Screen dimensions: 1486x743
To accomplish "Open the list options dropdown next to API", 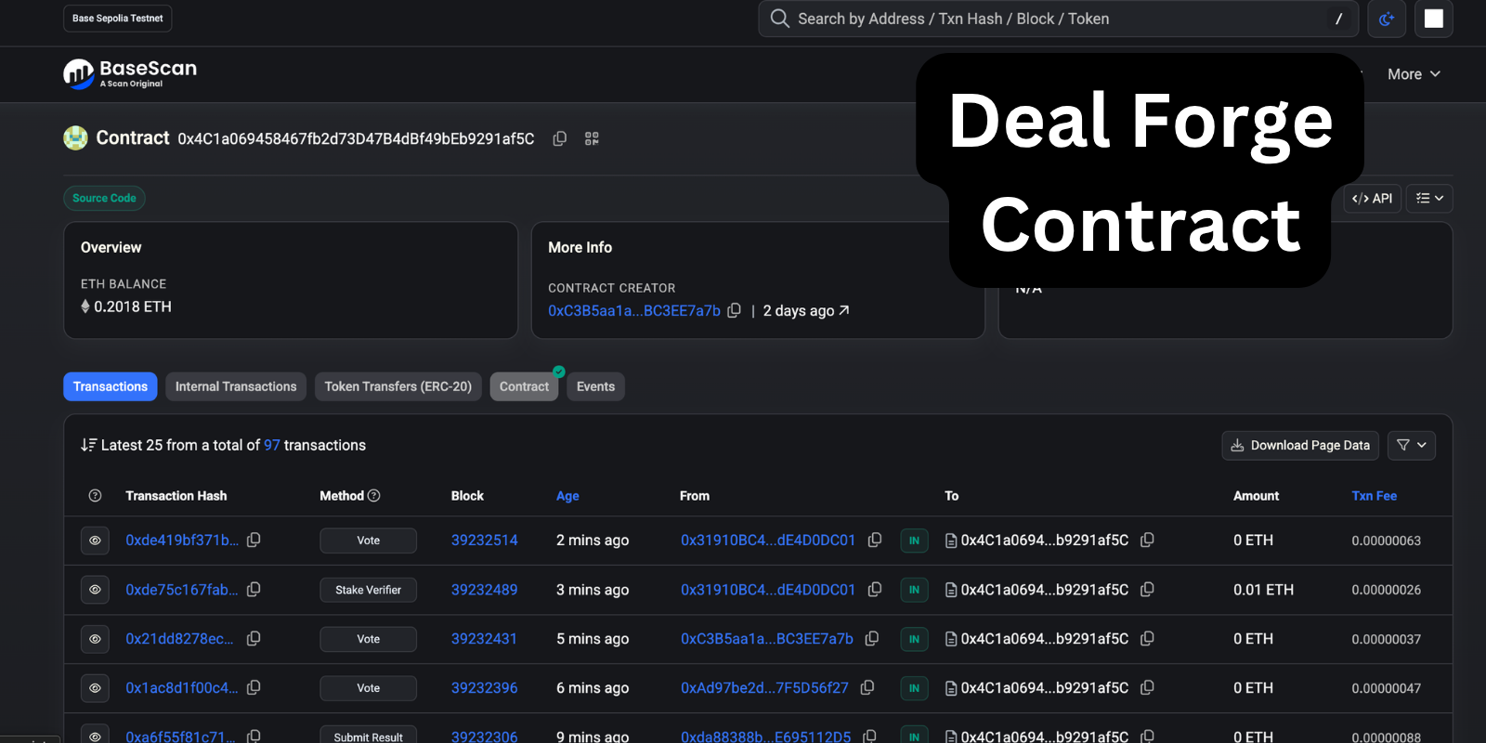I will tap(1429, 198).
